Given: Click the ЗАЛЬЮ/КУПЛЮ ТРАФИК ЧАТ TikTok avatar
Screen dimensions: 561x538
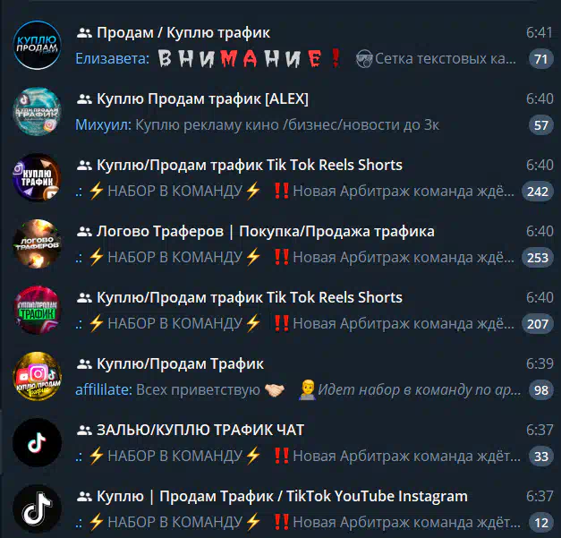Looking at the screenshot, I should pyautogui.click(x=38, y=442).
